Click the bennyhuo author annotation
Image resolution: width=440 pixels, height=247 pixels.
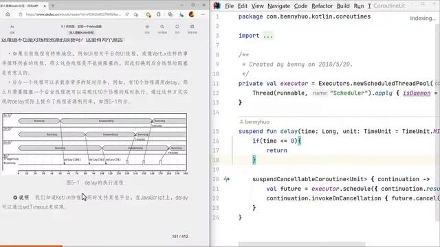point(254,122)
